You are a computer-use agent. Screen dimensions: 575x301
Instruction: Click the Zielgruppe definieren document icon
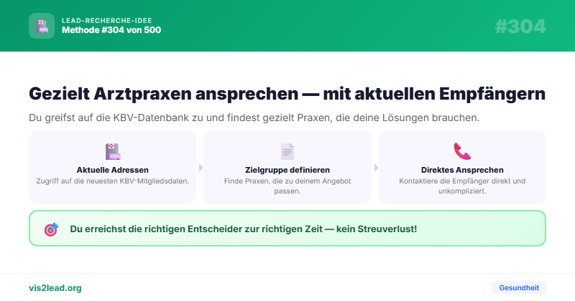tap(287, 151)
